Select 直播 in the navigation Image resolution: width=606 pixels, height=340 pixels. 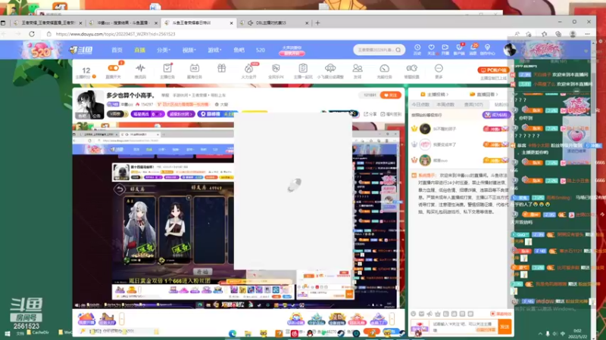point(139,50)
